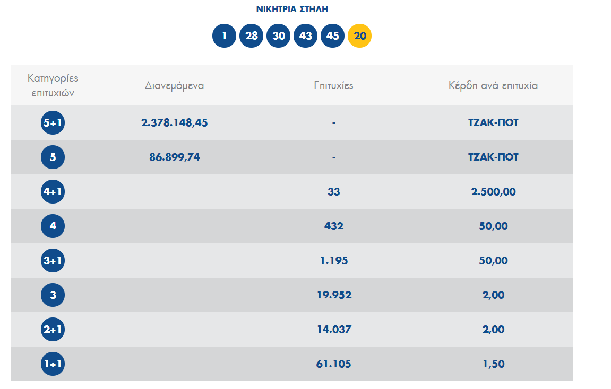This screenshot has height=389, width=611.
Task: Click winning number ball 28
Action: tap(251, 36)
